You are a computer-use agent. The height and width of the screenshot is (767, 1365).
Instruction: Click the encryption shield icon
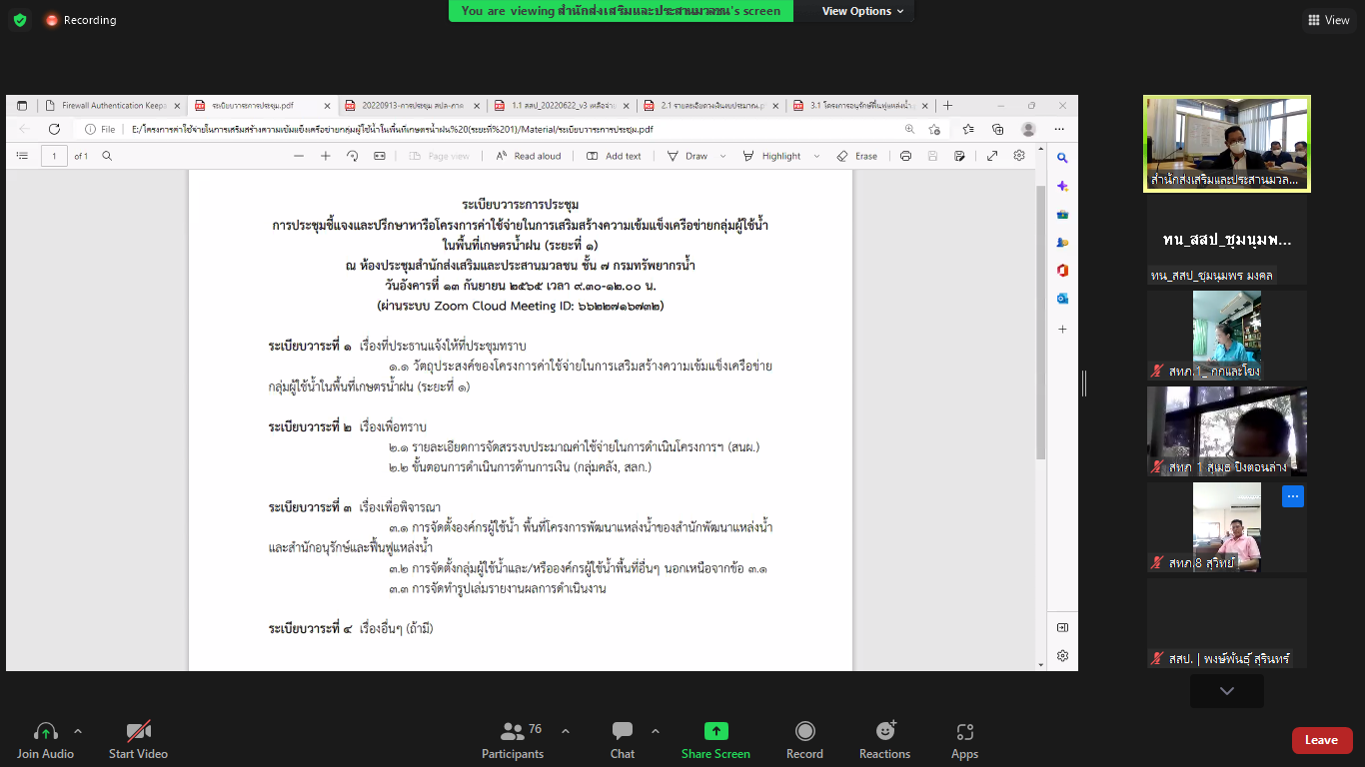[x=20, y=20]
